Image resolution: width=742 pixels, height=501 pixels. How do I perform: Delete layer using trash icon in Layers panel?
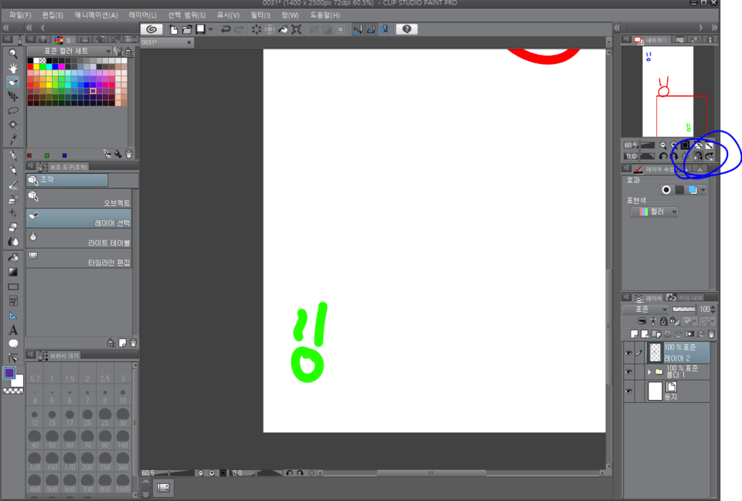coord(711,334)
